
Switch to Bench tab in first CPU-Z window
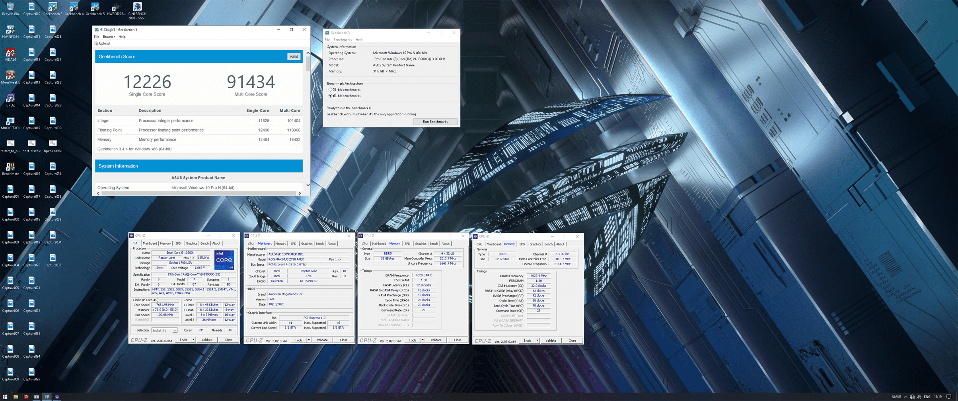(x=204, y=243)
